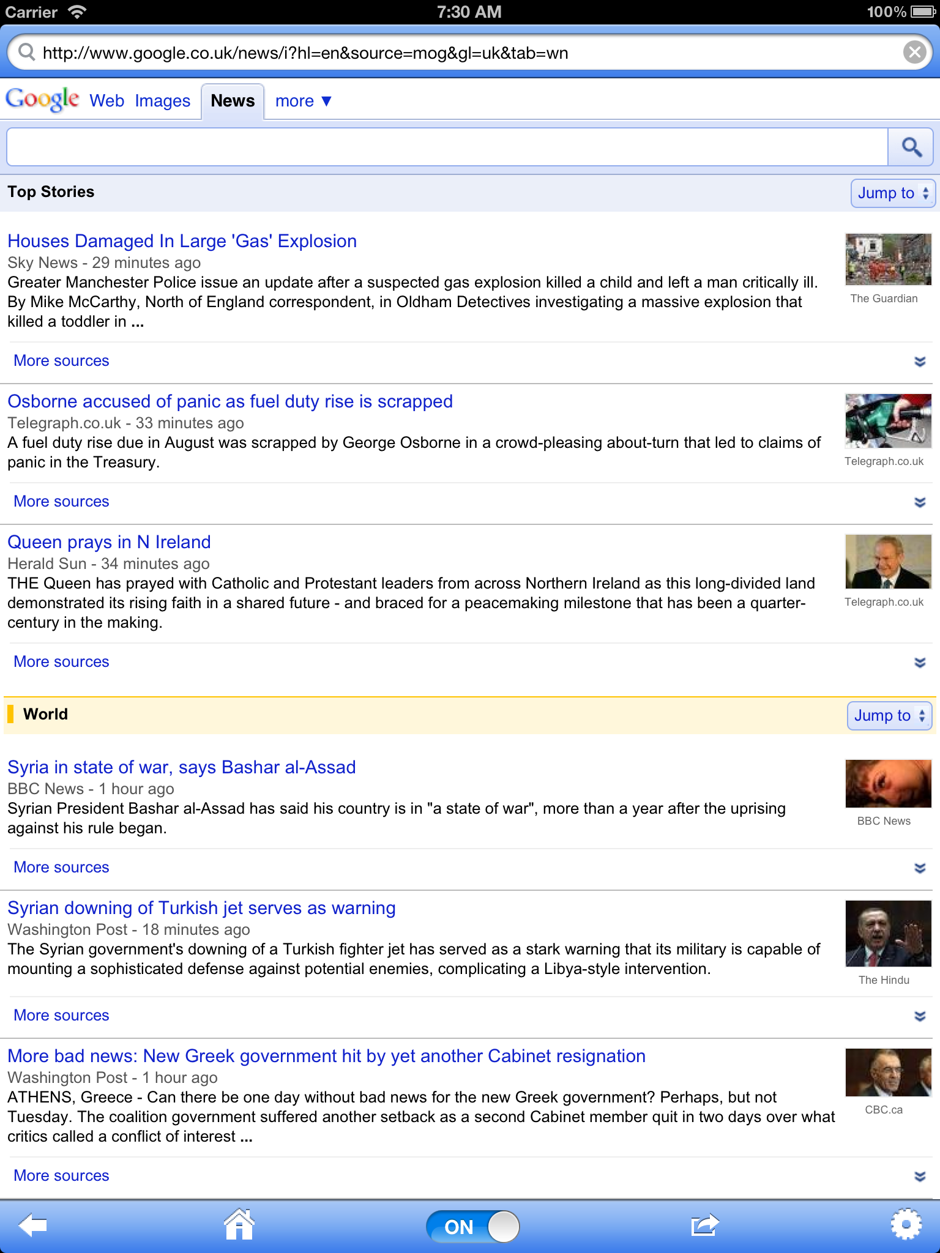
Task: Click 'The Guardian' caption text
Action: point(884,299)
